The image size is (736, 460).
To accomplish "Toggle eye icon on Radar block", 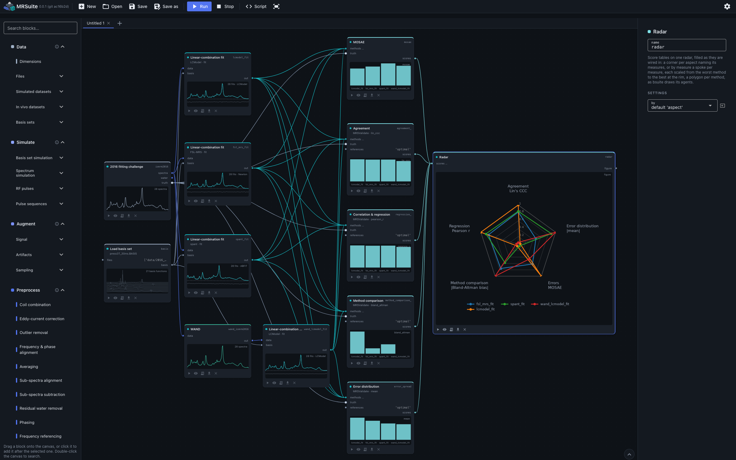I will click(x=444, y=329).
